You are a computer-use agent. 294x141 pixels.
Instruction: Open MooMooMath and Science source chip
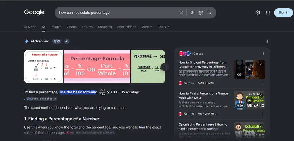pyautogui.click(x=91, y=133)
